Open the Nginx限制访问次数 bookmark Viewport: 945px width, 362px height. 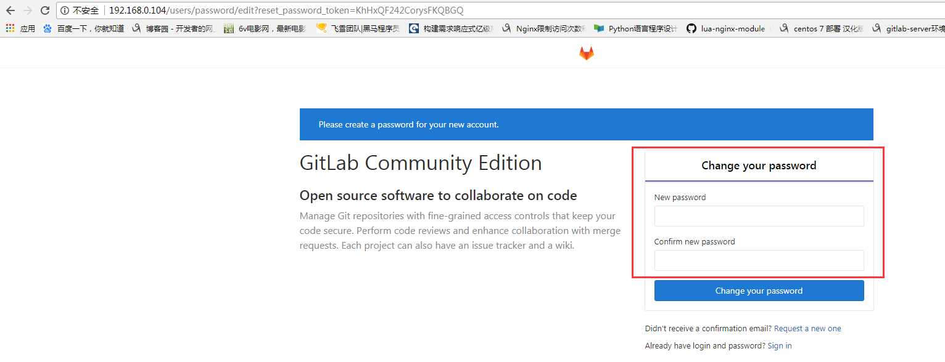(543, 28)
